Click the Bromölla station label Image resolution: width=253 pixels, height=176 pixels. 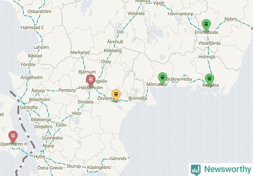coord(138,98)
